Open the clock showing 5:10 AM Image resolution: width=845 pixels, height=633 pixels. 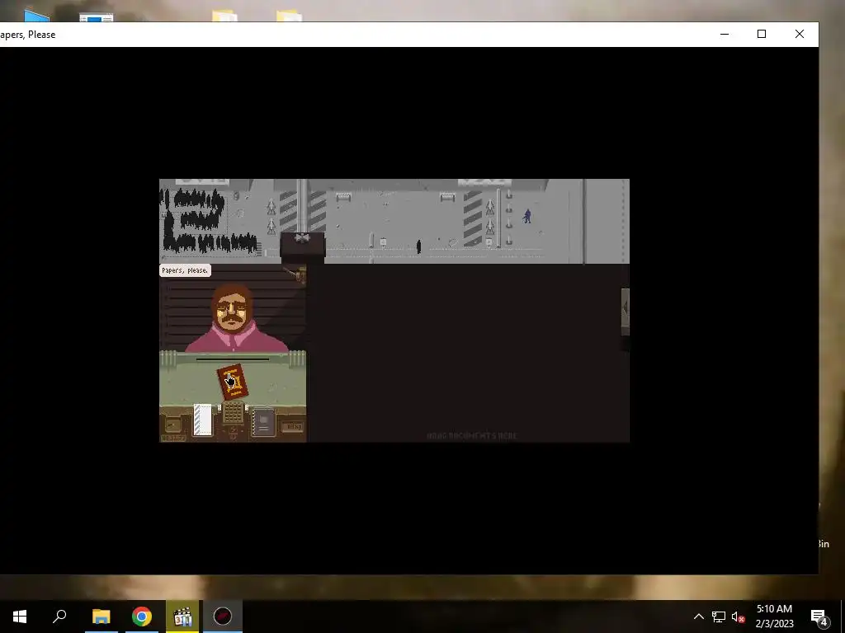click(774, 617)
